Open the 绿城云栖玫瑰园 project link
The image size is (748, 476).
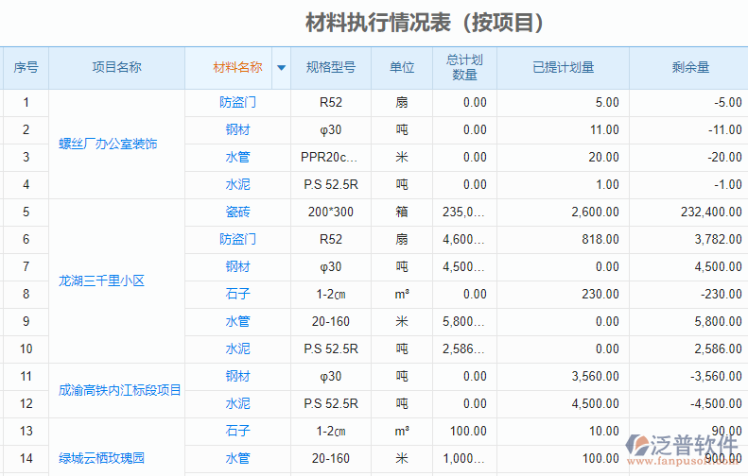pyautogui.click(x=102, y=458)
